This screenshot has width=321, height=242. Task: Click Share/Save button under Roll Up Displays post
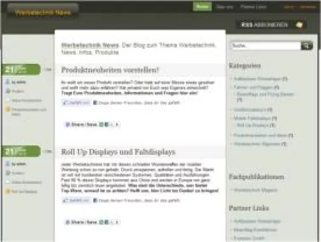pyautogui.click(x=92, y=222)
